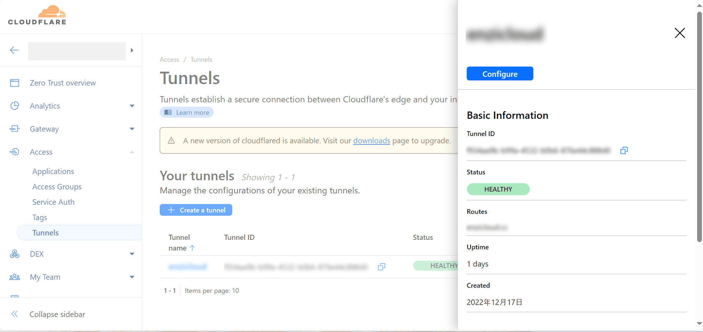This screenshot has width=703, height=332.
Task: Open the downloads link in banner
Action: click(x=371, y=141)
